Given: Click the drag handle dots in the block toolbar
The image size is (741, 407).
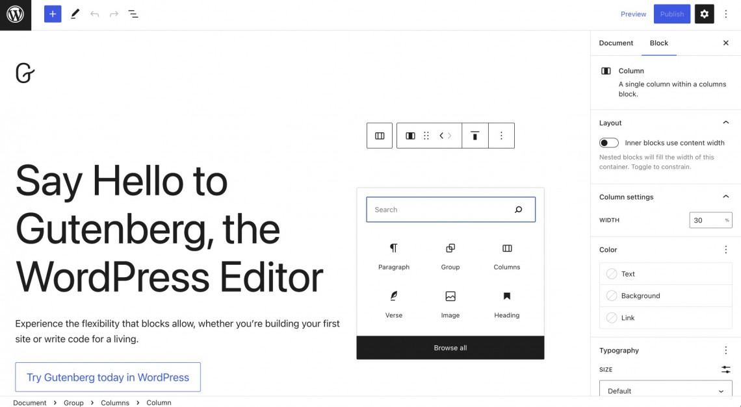Looking at the screenshot, I should (426, 136).
